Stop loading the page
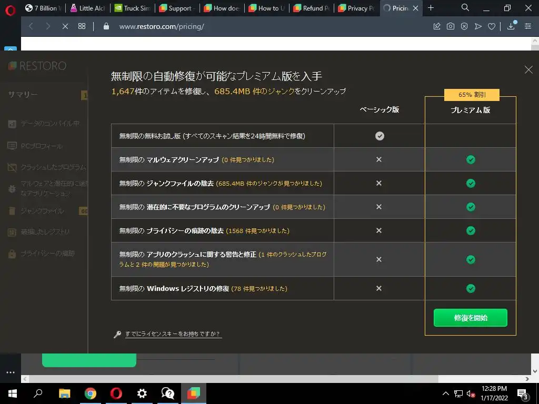This screenshot has height=404, width=539. pyautogui.click(x=65, y=26)
